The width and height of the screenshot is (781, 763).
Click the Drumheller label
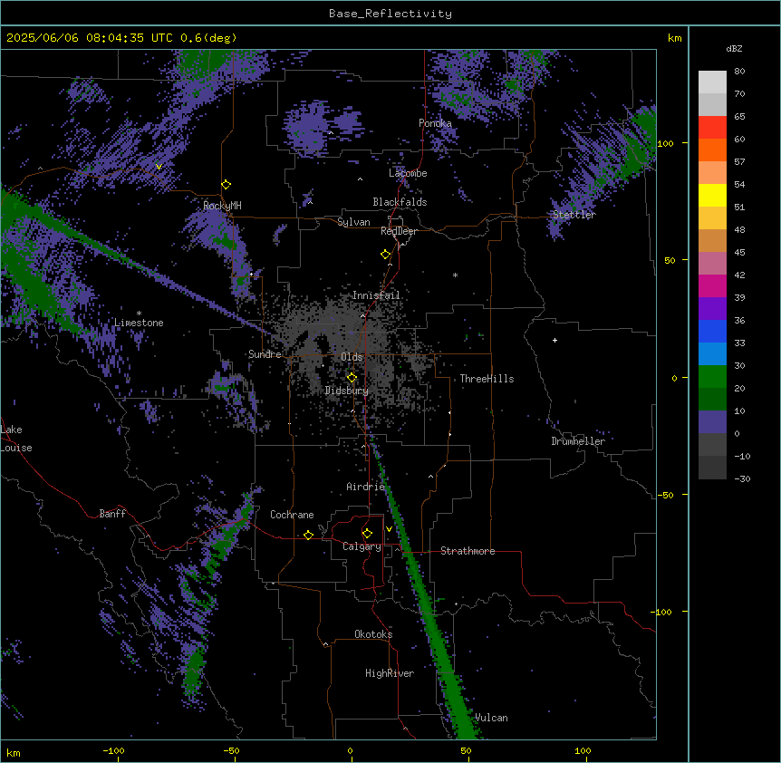[x=578, y=441]
